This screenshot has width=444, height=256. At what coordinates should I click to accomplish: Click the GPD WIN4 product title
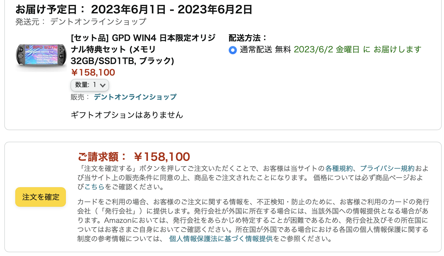(x=143, y=49)
